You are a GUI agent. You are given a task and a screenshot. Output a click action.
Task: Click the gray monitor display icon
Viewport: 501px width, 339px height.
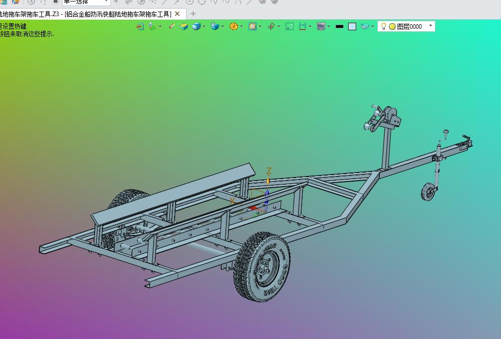tap(321, 27)
